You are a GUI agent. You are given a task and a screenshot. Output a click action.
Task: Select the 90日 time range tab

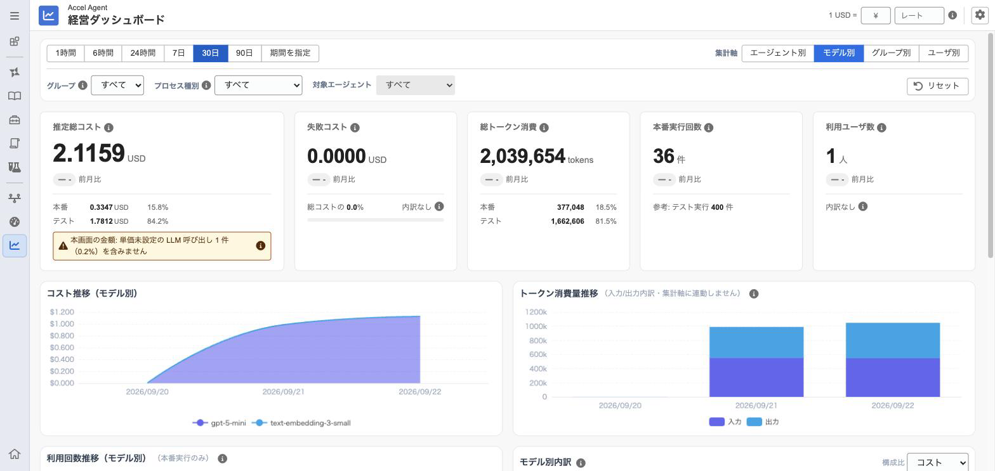244,53
